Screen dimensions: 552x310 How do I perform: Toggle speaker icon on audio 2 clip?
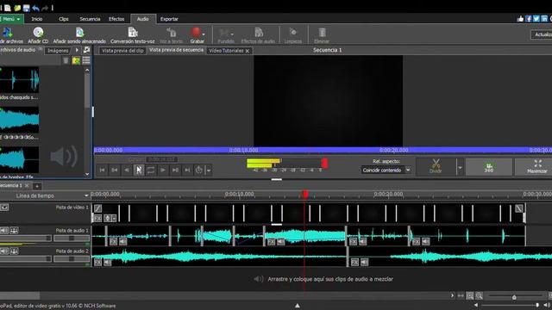[107, 262]
